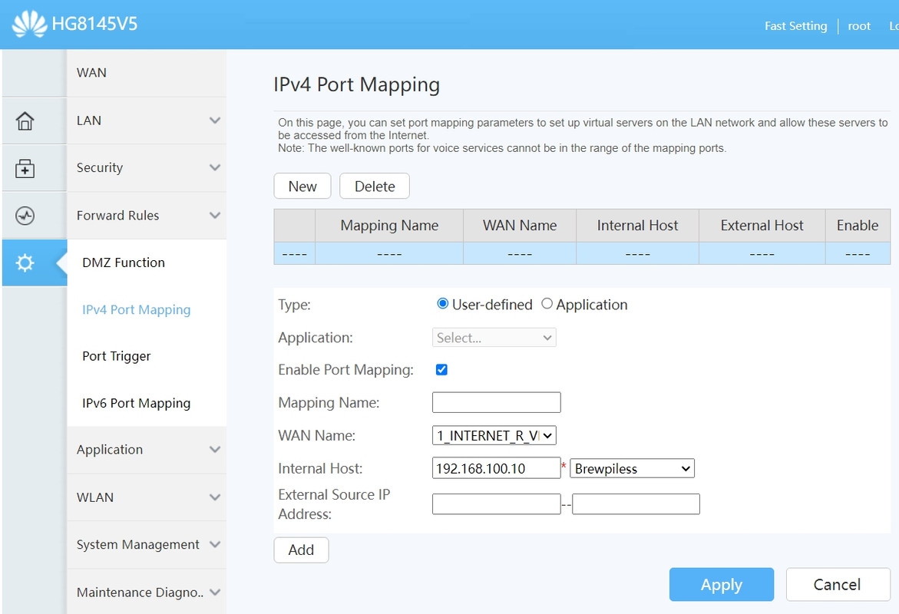Toggle the Enable Port Mapping checkbox
The height and width of the screenshot is (614, 899).
(441, 370)
